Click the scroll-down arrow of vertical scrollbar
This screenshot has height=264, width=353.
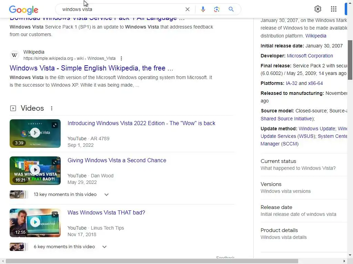[x=350, y=255]
